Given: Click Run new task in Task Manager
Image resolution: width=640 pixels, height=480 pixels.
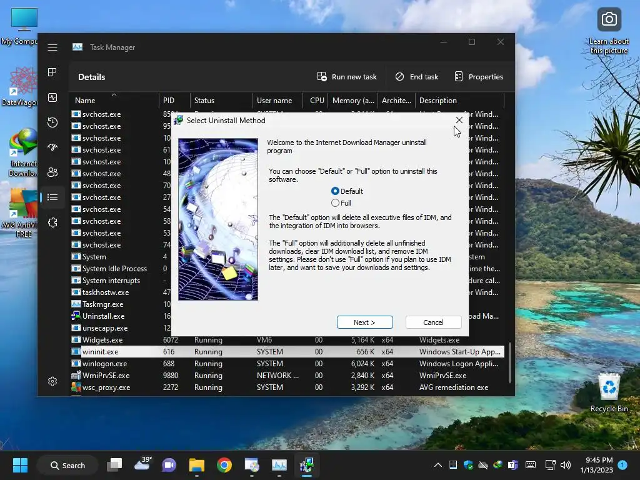Looking at the screenshot, I should point(347,77).
